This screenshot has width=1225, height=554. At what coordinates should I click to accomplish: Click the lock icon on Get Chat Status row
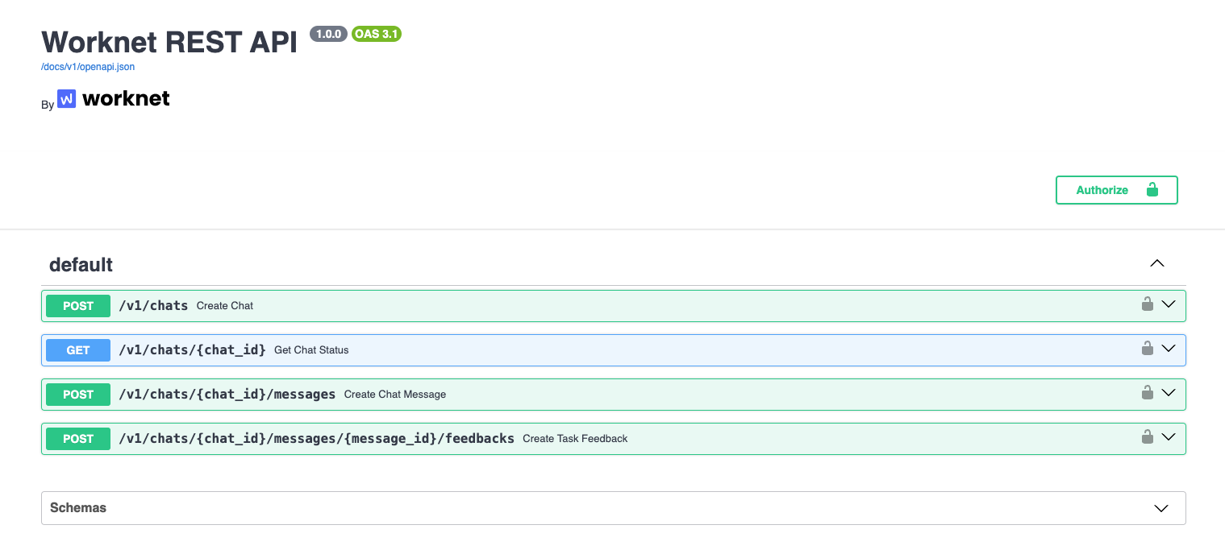[1147, 348]
